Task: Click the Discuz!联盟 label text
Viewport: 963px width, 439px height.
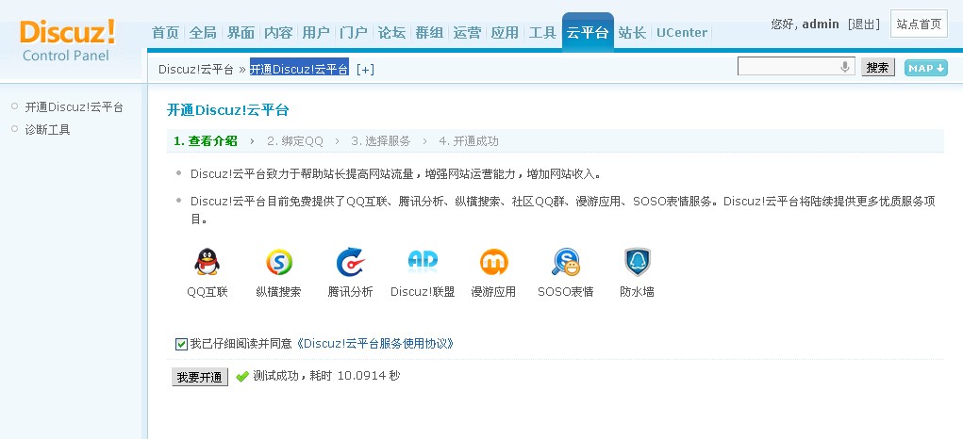Action: click(x=423, y=292)
